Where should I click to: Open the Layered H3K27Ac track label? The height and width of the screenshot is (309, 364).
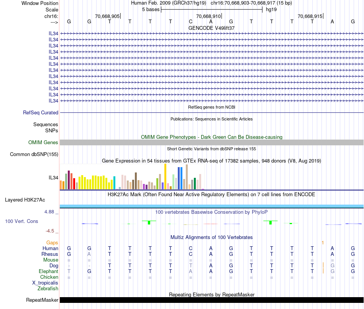25,200
